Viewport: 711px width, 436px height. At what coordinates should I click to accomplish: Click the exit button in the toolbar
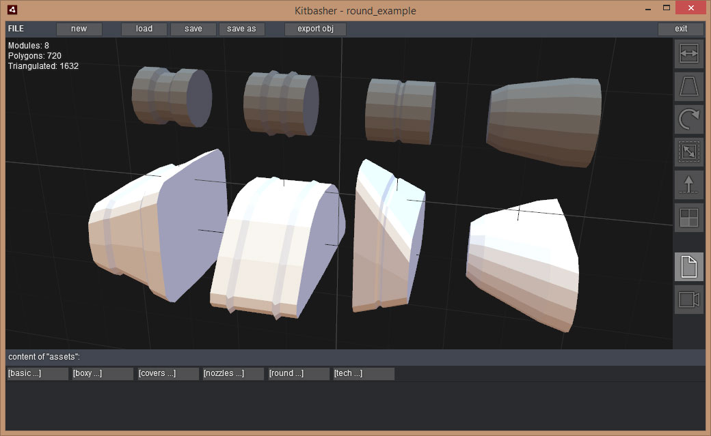[681, 29]
